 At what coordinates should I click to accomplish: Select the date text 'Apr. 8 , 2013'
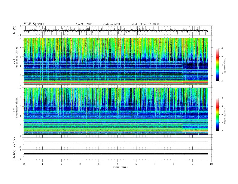tap(84, 24)
